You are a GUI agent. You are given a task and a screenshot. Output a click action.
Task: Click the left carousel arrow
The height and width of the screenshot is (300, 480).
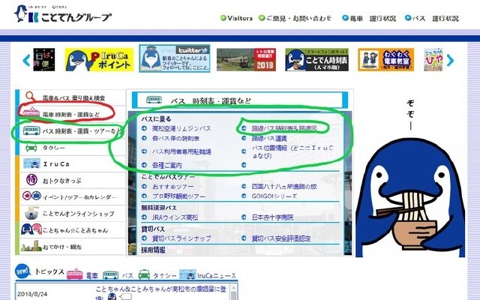tap(27, 60)
